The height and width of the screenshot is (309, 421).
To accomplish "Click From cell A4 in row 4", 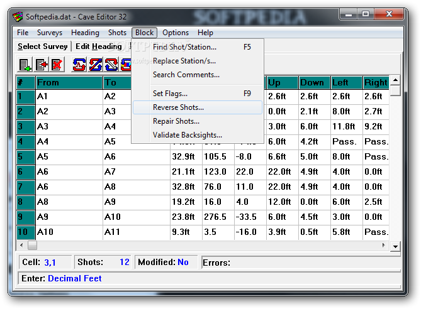I will tap(69, 142).
